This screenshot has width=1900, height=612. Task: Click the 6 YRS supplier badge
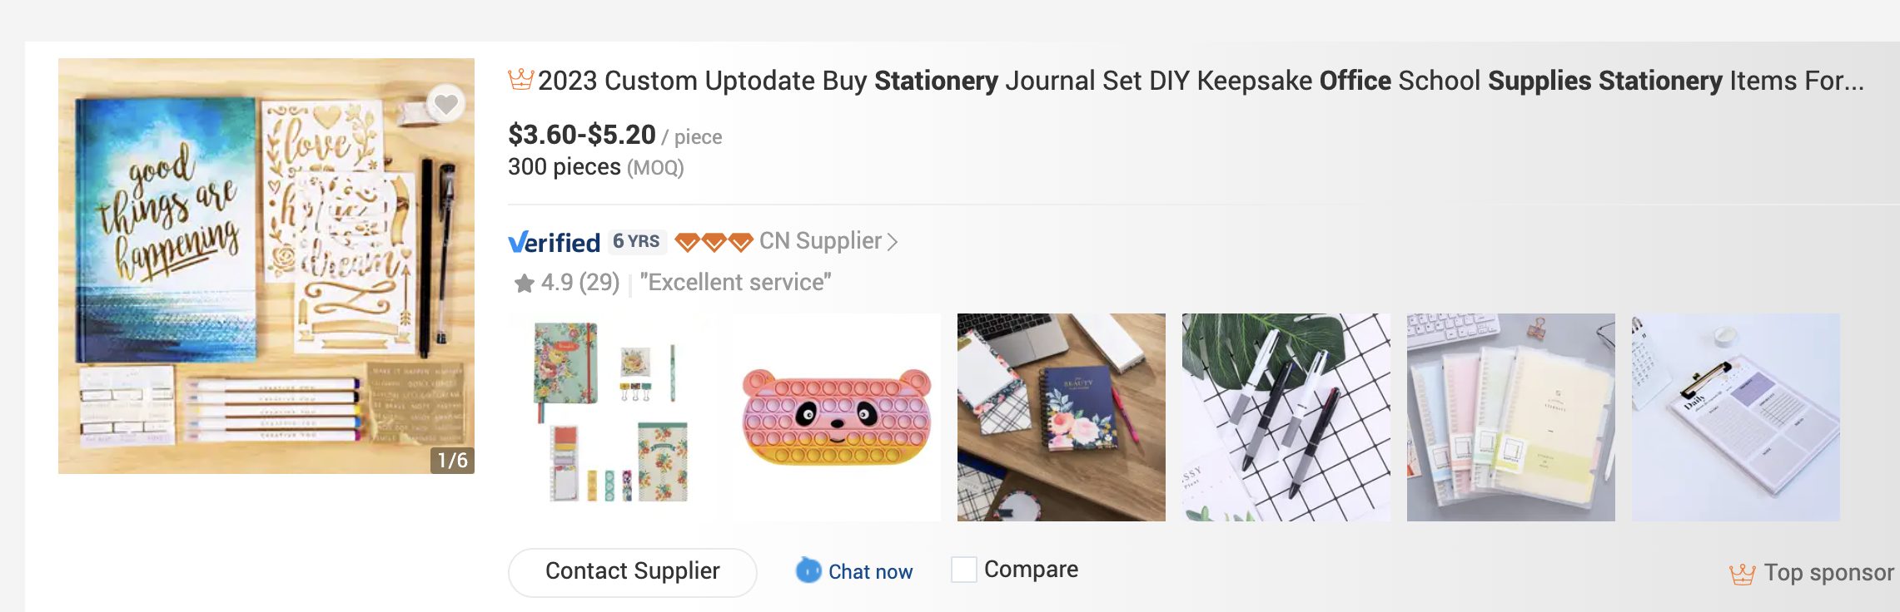pos(637,242)
